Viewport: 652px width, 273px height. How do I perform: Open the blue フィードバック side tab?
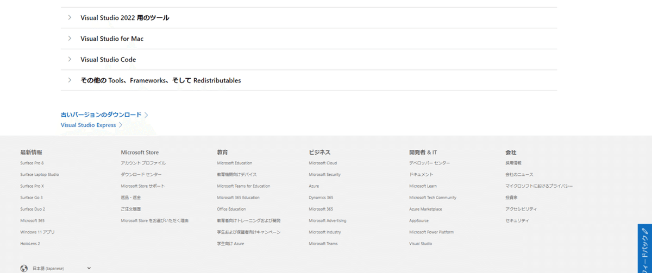click(x=644, y=249)
